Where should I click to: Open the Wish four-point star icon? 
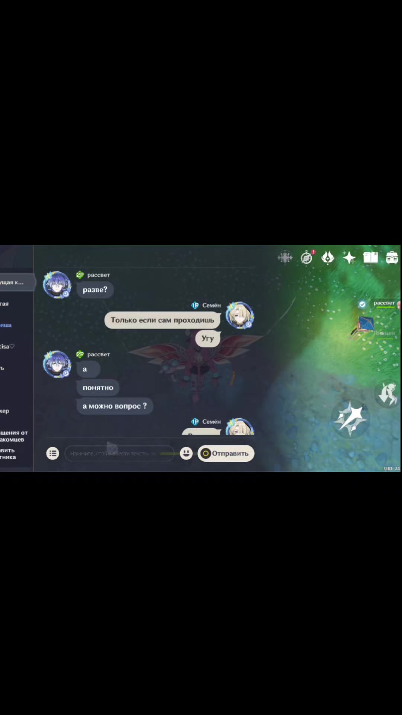click(349, 258)
